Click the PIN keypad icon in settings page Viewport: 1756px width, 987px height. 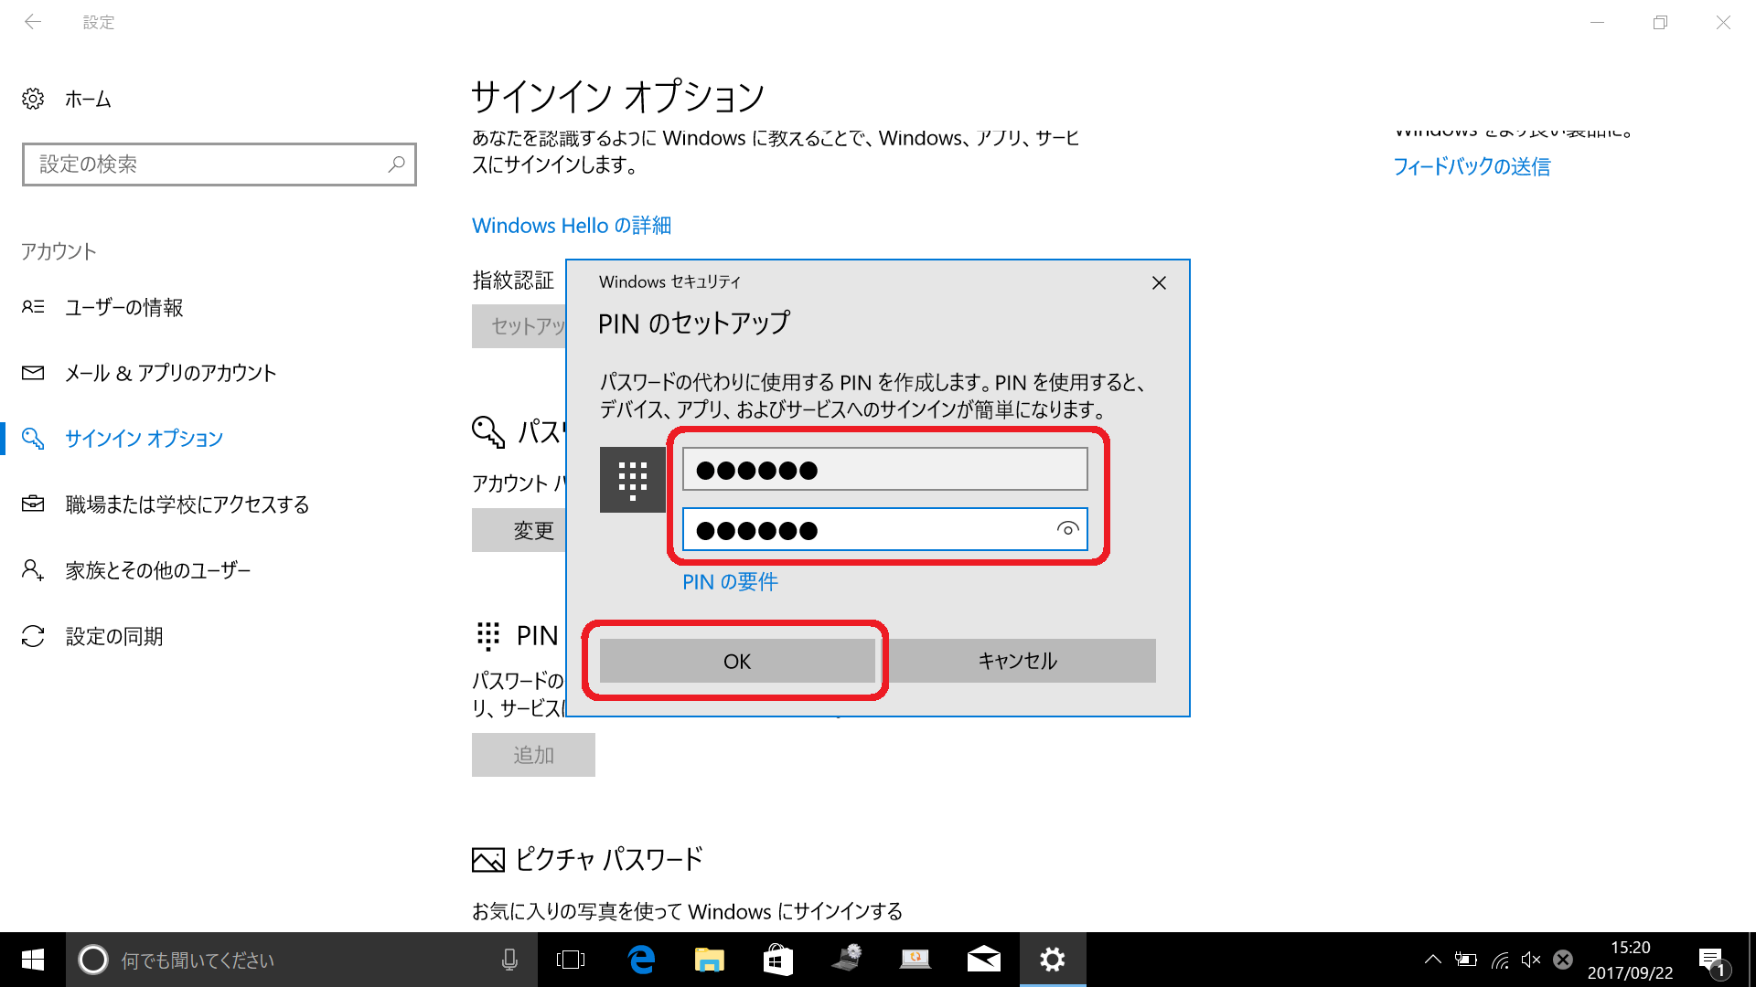pos(488,636)
